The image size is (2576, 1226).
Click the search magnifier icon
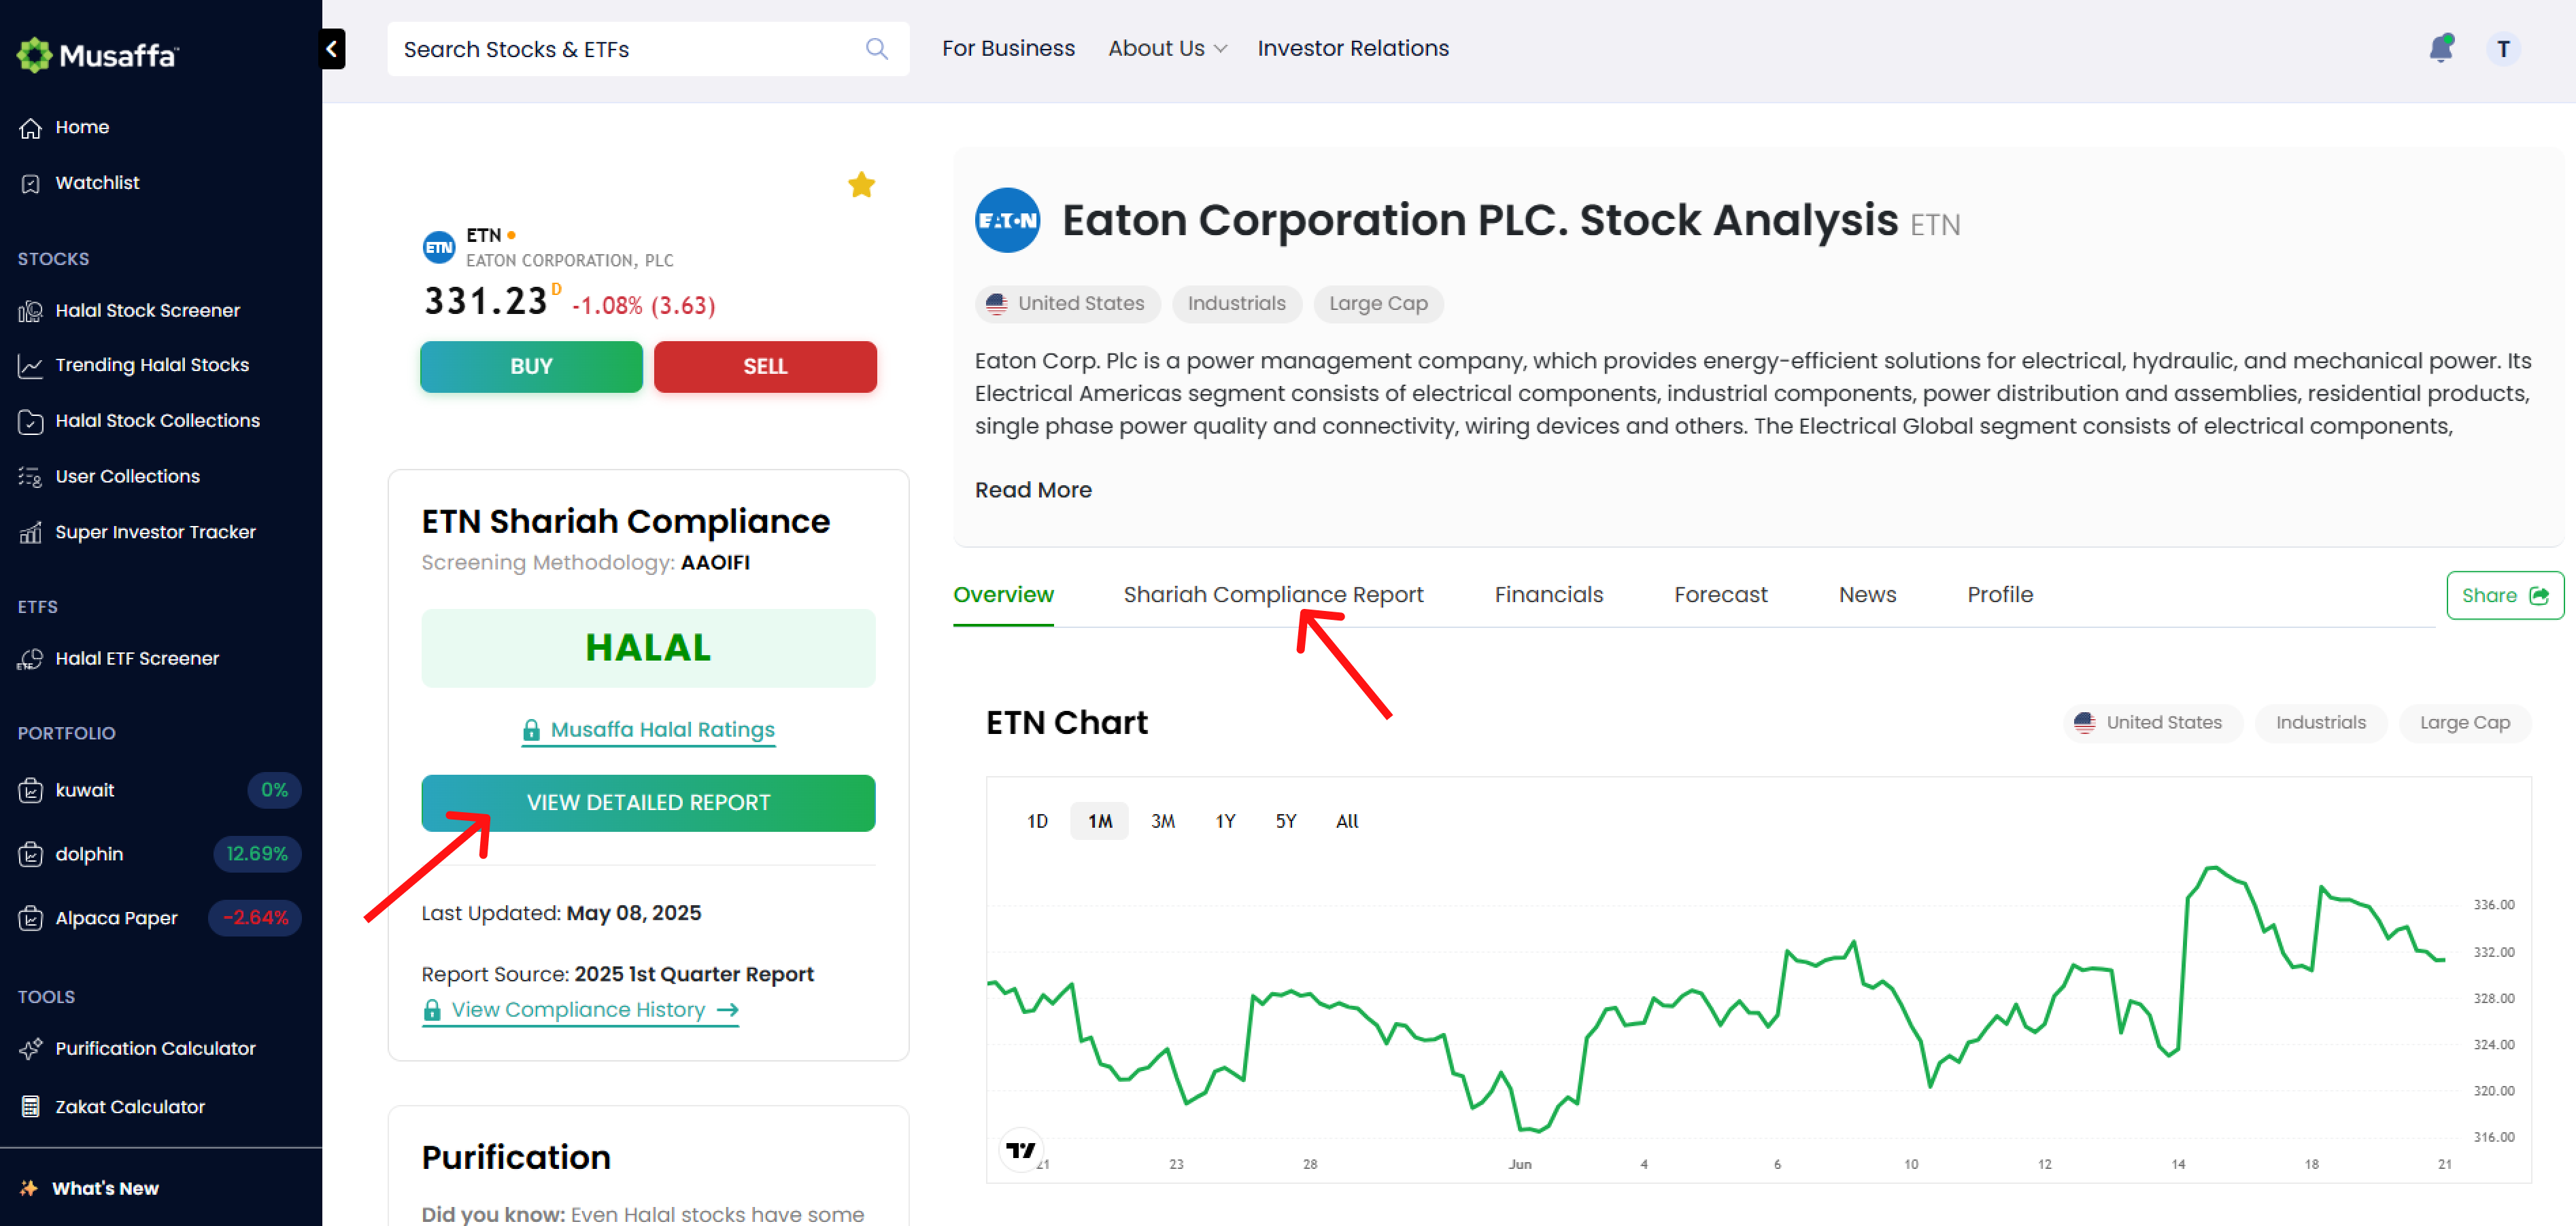coord(877,49)
